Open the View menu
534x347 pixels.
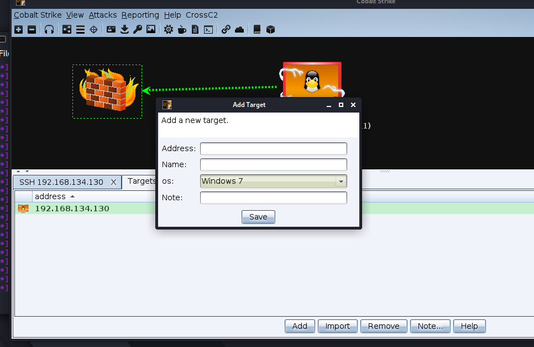click(x=75, y=15)
